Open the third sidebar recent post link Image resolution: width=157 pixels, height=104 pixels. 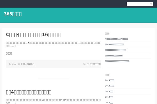pos(116,50)
